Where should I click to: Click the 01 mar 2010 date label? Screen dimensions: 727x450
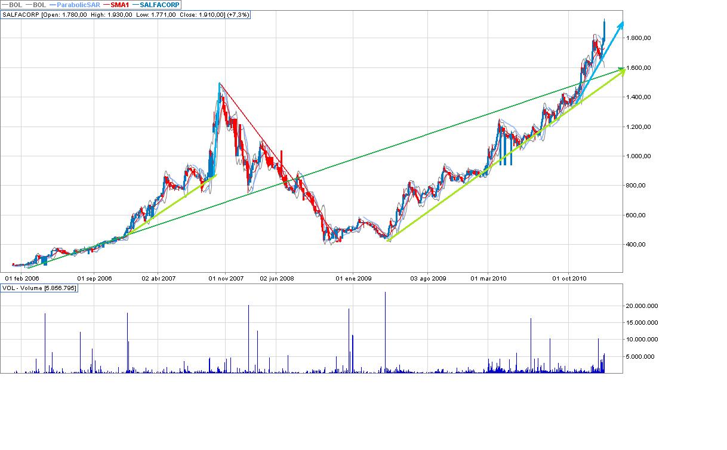click(x=489, y=278)
